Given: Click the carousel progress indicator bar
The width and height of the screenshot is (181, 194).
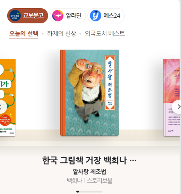Looking at the screenshot, I should coord(89,192).
